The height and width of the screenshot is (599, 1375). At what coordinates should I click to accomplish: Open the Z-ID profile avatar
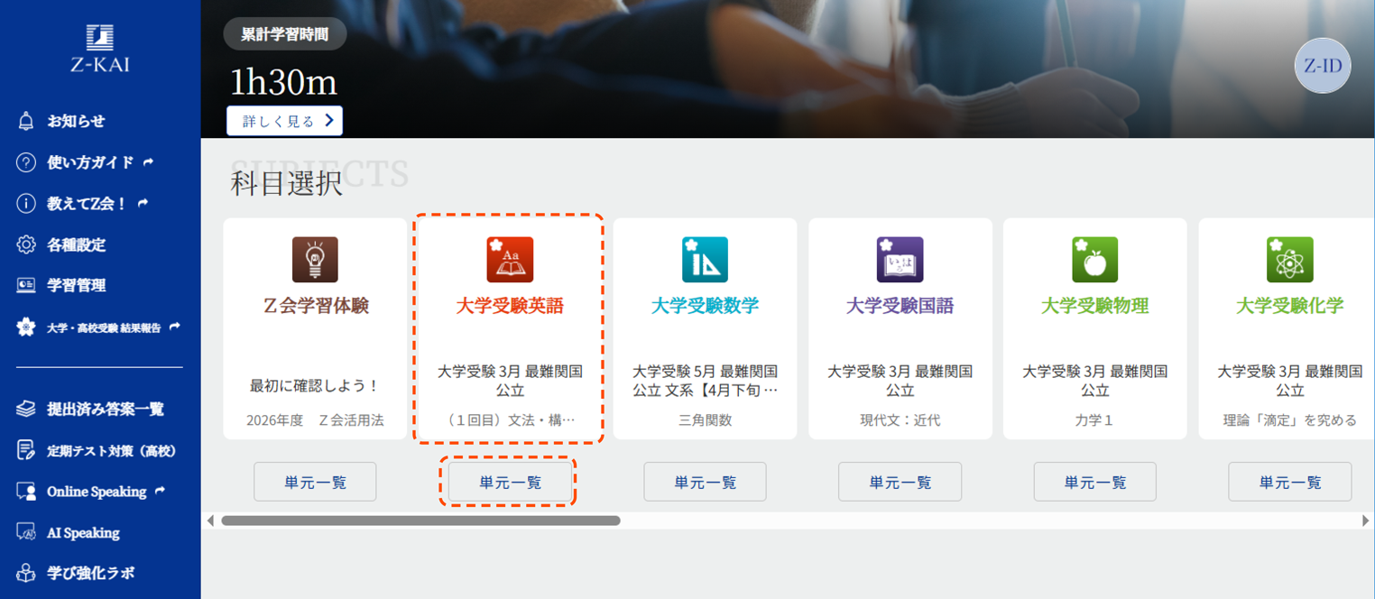click(x=1322, y=66)
